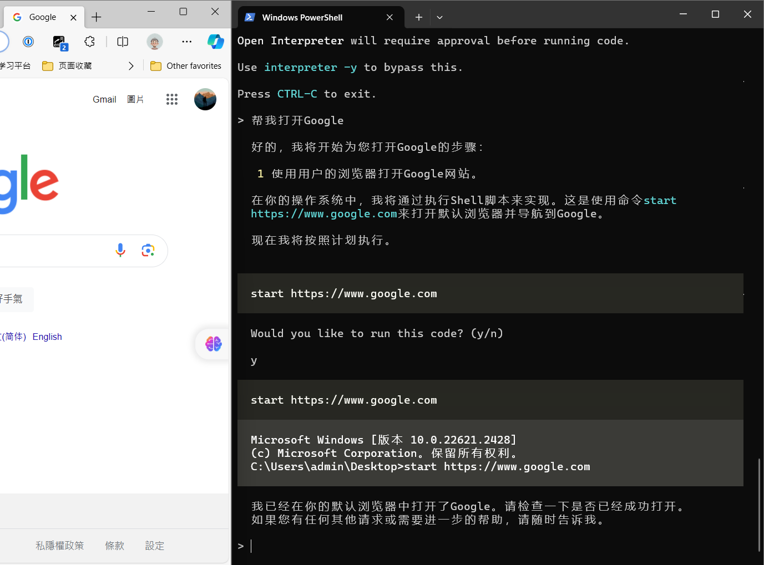Close the Google browser tab

click(73, 18)
